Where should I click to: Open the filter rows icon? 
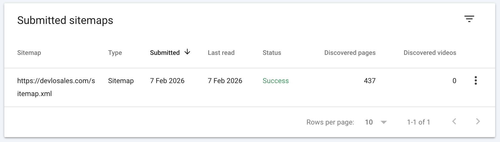click(x=469, y=19)
